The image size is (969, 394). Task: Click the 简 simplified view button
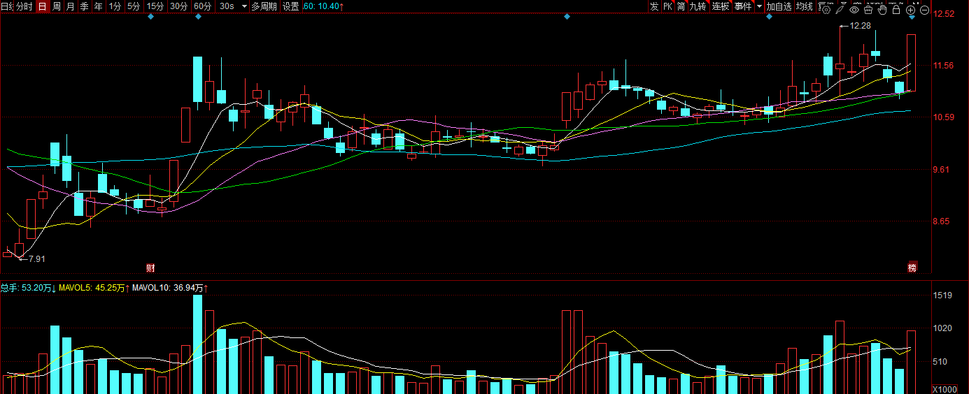point(681,6)
